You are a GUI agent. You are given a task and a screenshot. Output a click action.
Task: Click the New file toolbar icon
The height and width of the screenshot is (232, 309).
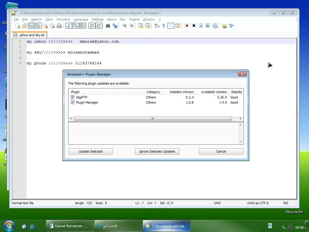tap(18, 26)
